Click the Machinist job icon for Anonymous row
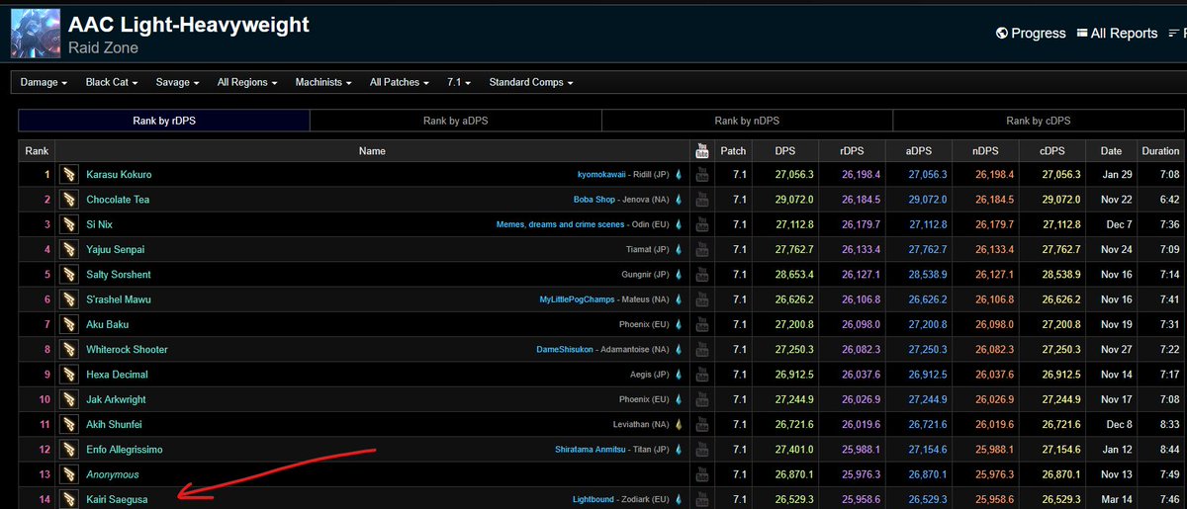The height and width of the screenshot is (509, 1187). click(69, 474)
